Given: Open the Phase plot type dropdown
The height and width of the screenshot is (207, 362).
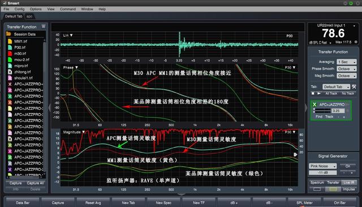Looking at the screenshot, I should tap(70, 67).
